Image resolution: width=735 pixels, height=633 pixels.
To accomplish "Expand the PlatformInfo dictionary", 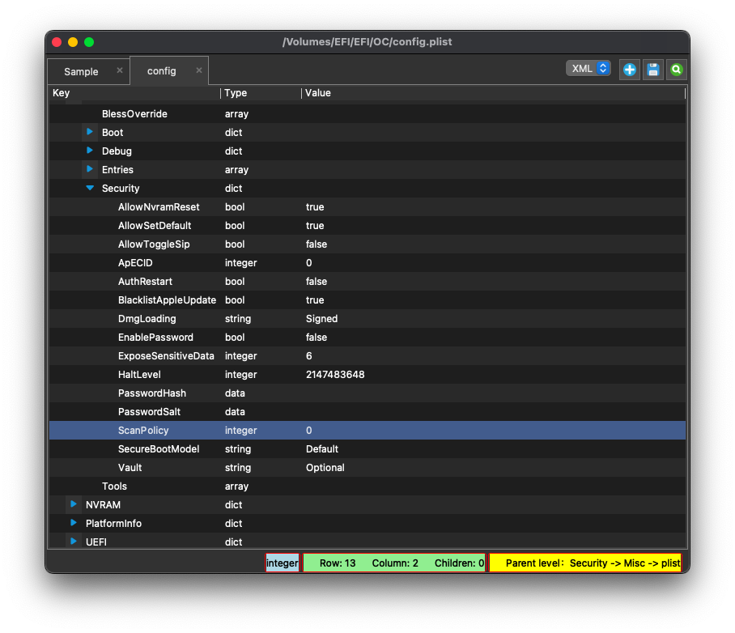I will pyautogui.click(x=73, y=523).
